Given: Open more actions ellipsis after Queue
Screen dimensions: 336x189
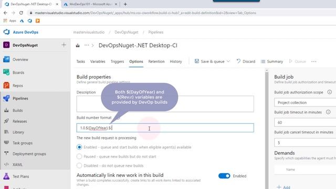Looking at the screenshot, I should point(314,61).
